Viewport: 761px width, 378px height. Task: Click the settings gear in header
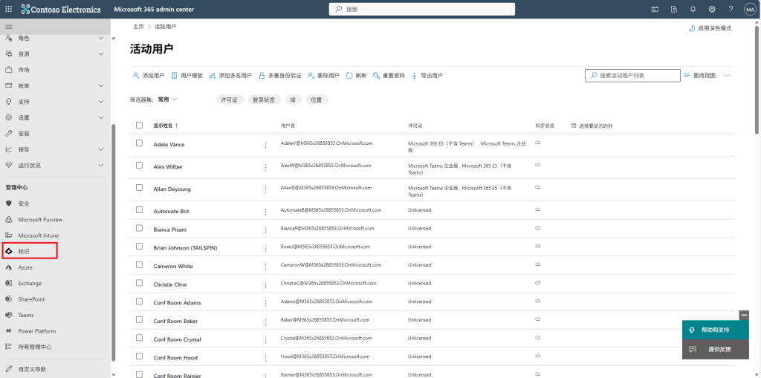(x=712, y=9)
